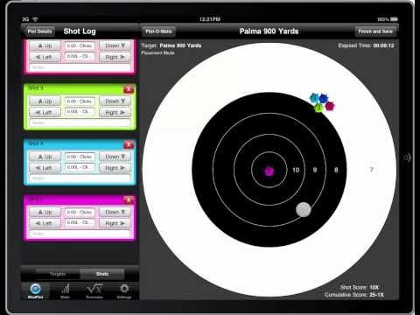Select the magenta shot marker at bullseye

(x=269, y=171)
